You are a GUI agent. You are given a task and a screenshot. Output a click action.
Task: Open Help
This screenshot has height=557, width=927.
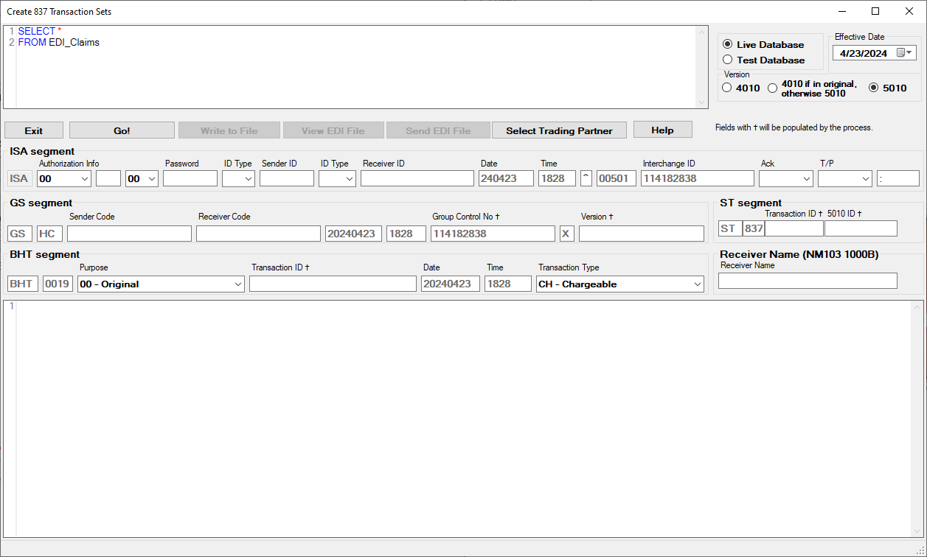(662, 130)
